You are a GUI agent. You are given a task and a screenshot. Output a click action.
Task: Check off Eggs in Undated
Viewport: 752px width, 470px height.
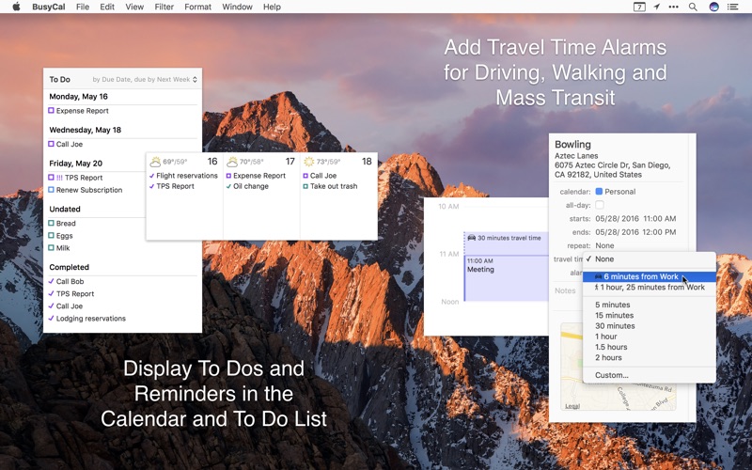click(x=52, y=236)
